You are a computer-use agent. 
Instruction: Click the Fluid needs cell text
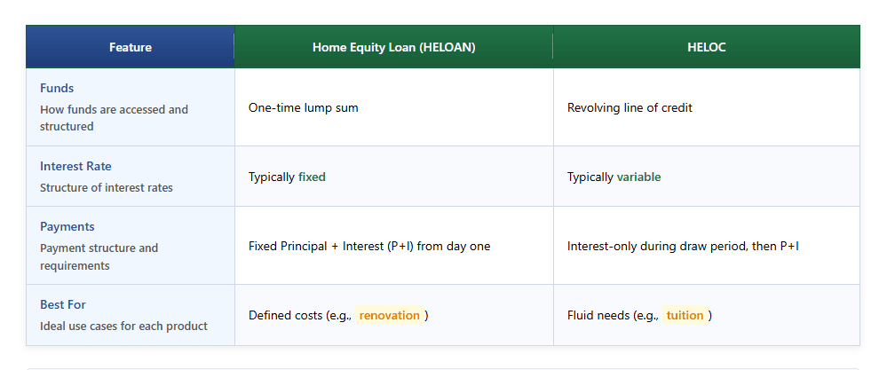pyautogui.click(x=612, y=316)
